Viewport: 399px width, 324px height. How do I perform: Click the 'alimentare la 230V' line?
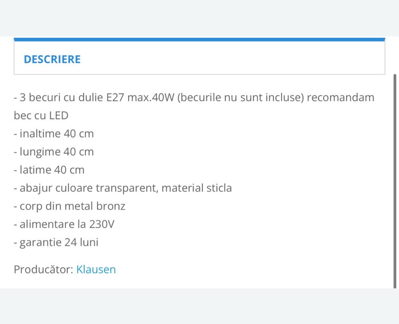tap(67, 224)
